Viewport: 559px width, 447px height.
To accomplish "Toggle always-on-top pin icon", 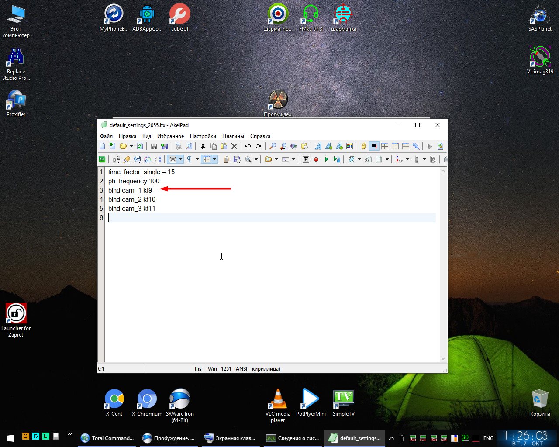I will tap(416, 147).
